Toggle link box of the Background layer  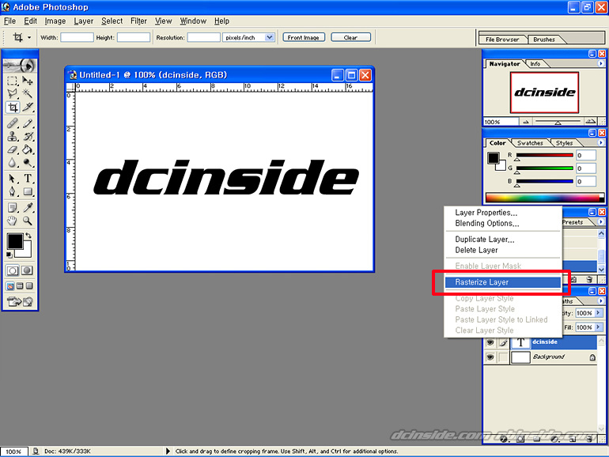[503, 357]
